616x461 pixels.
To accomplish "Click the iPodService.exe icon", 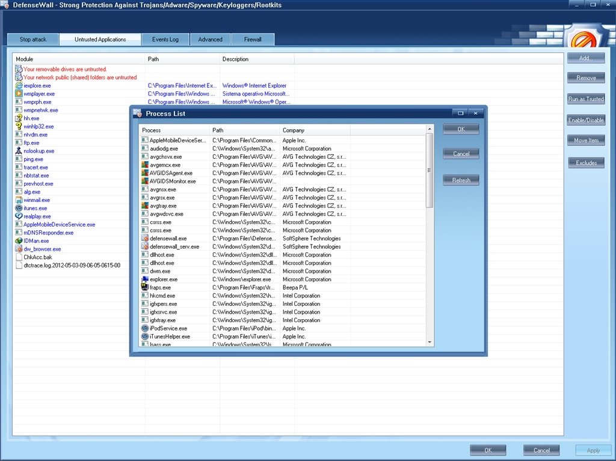I will 145,328.
